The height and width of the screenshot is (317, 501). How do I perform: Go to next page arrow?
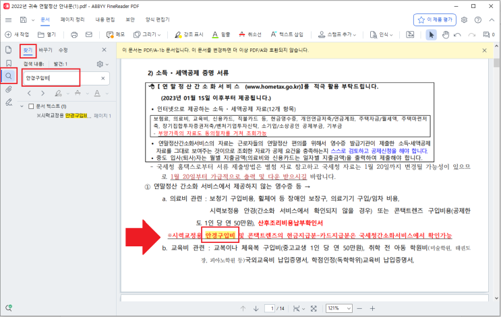coord(256,308)
